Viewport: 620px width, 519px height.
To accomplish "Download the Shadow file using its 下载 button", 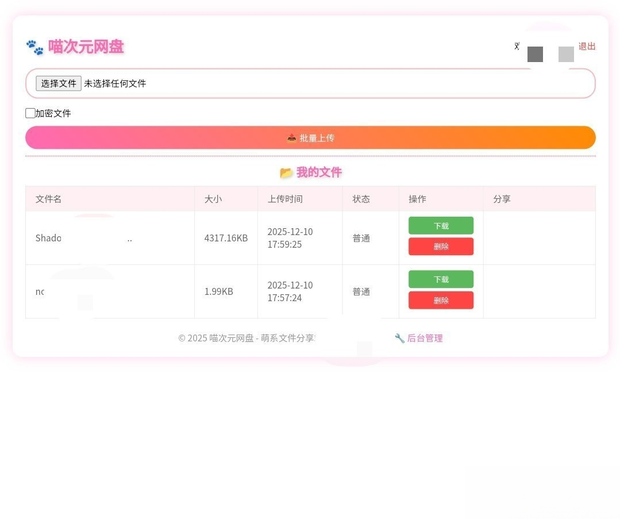I will pyautogui.click(x=441, y=225).
